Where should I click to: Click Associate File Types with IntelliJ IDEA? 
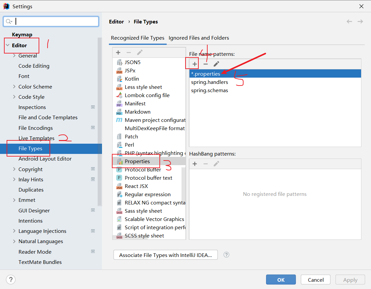click(x=165, y=255)
